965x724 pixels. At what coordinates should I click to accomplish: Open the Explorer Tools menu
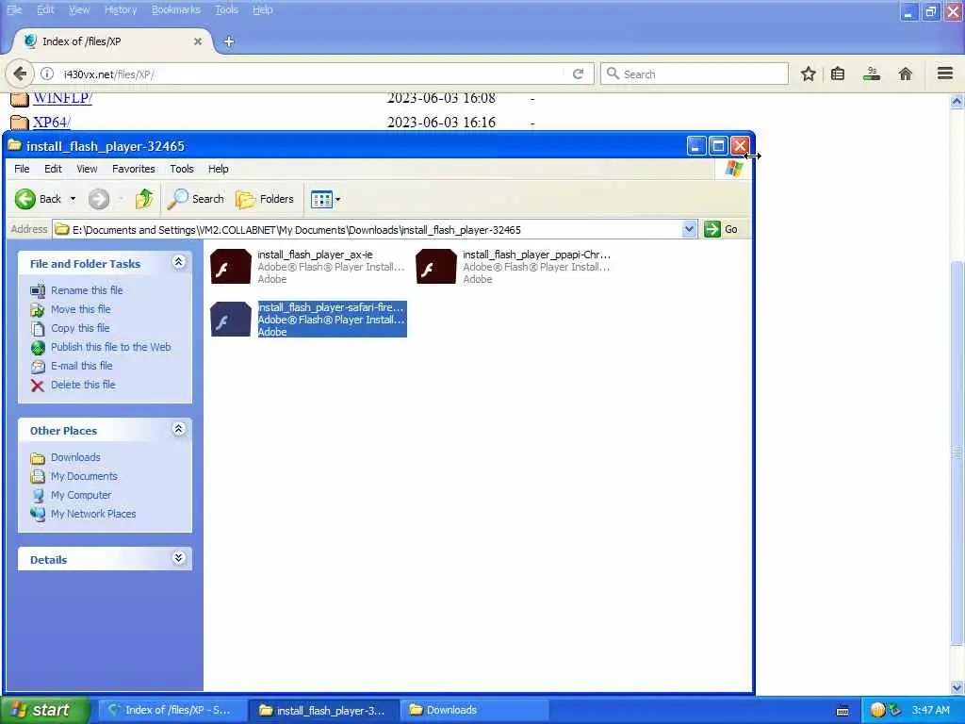[182, 169]
